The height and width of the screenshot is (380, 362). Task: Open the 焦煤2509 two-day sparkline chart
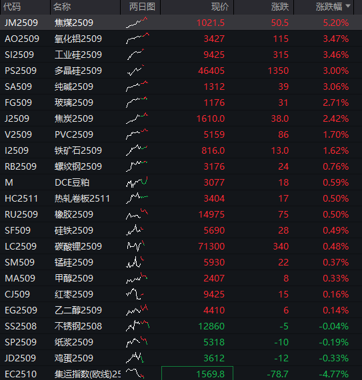[137, 23]
